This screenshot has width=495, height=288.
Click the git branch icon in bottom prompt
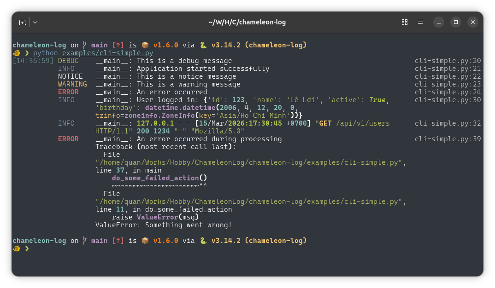coord(85,241)
